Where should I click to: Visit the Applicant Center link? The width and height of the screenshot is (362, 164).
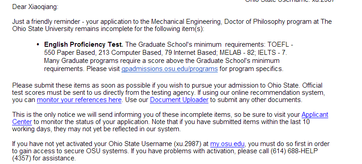coord(315,115)
